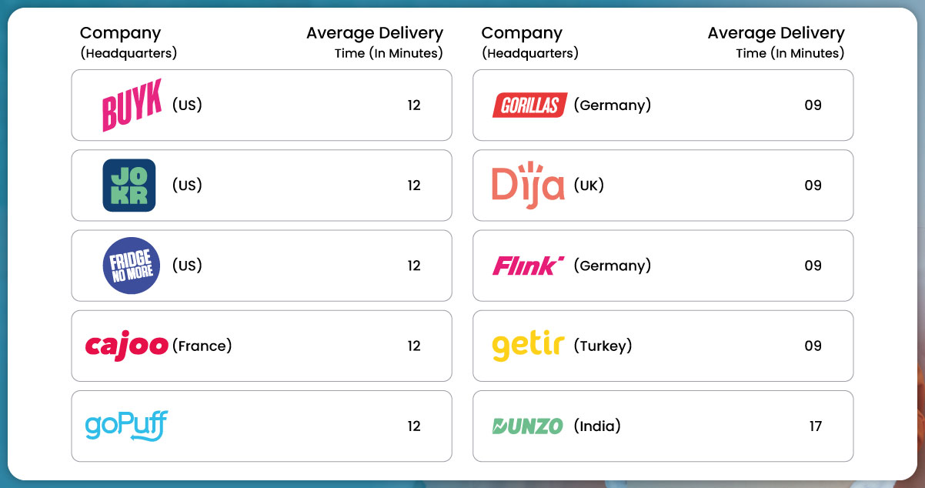Click the (Turkey) label beside getir
This screenshot has height=488, width=925.
(603, 346)
